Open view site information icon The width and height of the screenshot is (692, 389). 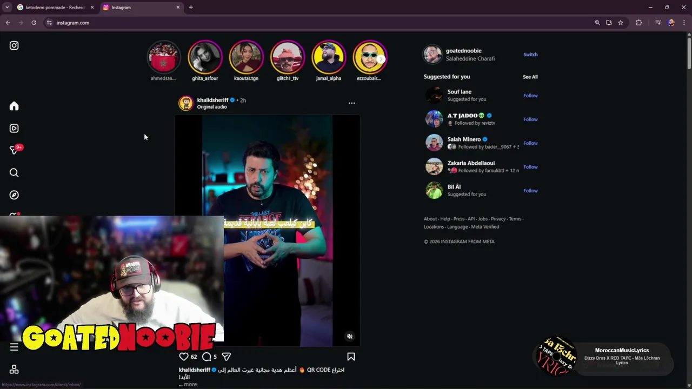tap(49, 23)
